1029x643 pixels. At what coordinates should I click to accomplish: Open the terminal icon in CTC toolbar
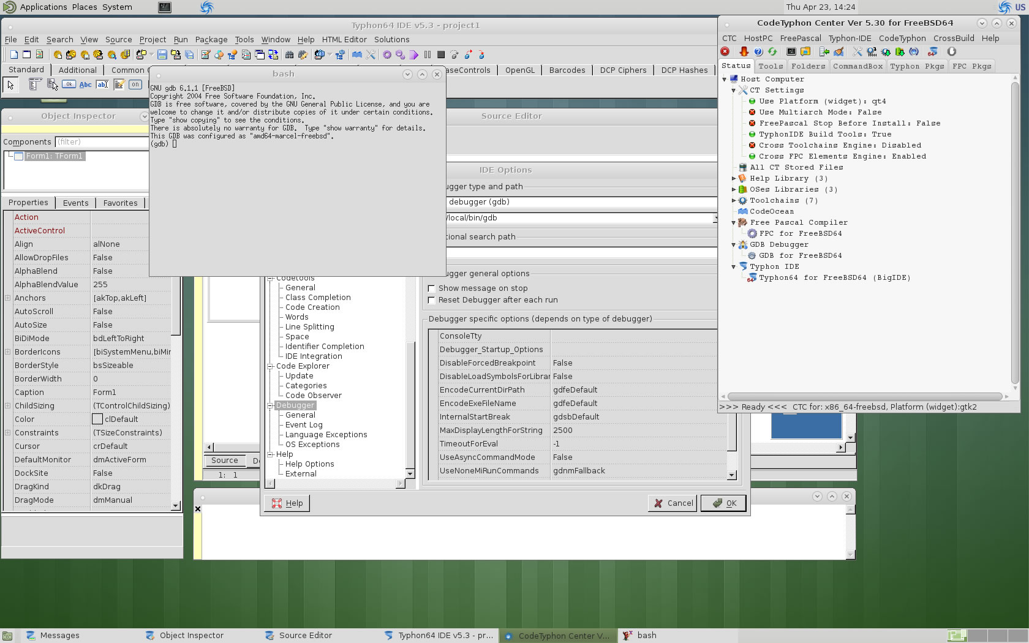pyautogui.click(x=791, y=51)
